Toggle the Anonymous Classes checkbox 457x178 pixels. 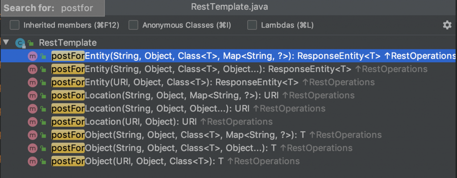coord(133,25)
